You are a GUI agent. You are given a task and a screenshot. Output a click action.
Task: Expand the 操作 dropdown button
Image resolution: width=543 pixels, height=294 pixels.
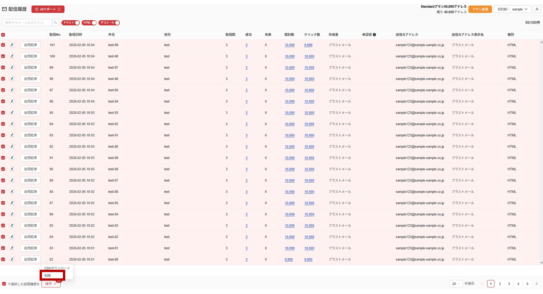51,284
